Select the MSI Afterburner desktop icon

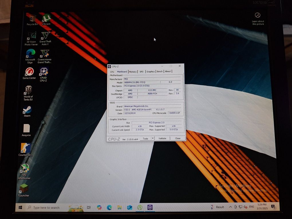point(24,171)
